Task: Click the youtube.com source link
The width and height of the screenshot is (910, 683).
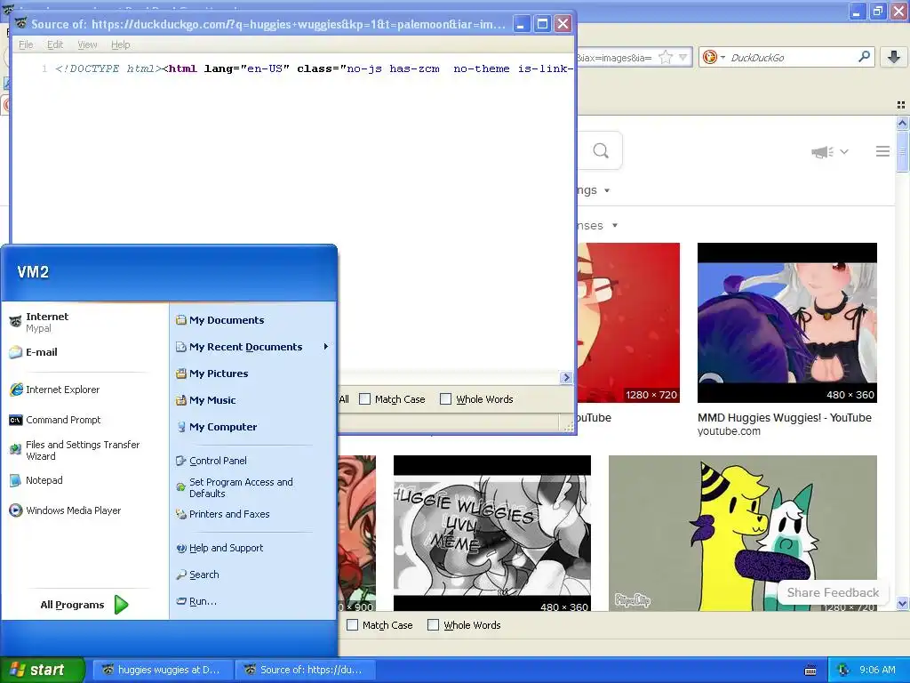Action: click(729, 431)
